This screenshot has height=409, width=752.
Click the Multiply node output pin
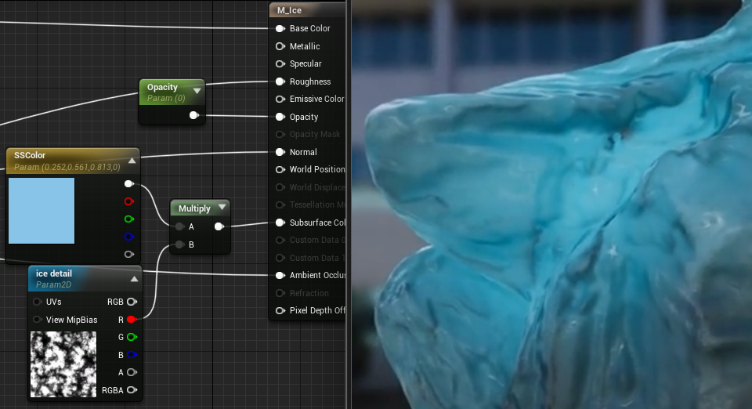(219, 226)
